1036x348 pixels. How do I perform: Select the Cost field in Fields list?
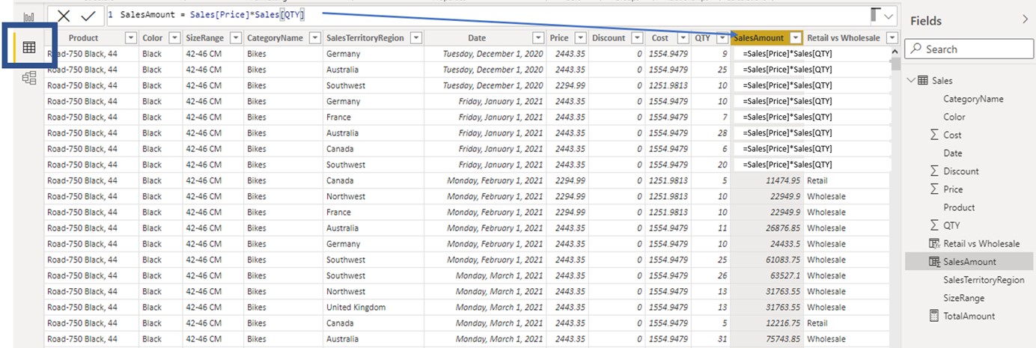(952, 135)
